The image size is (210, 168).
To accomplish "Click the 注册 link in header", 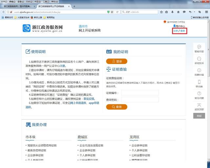I will (176, 31).
